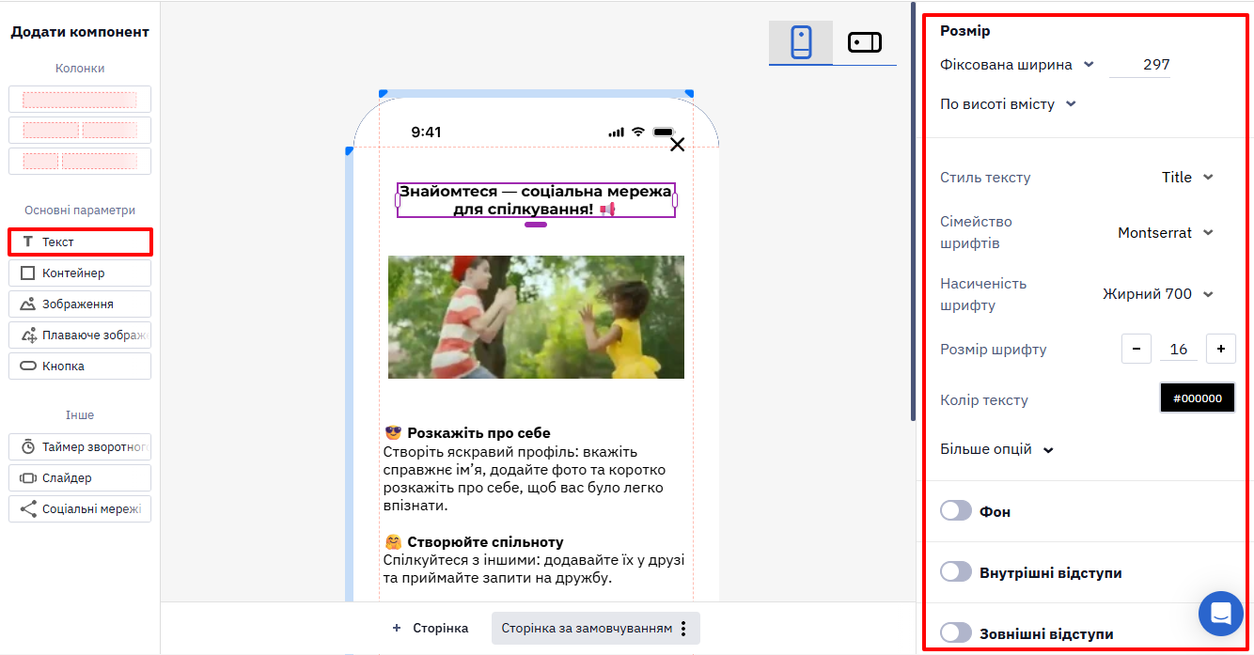1254x655 pixels.
Task: Close the popup with X icon
Action: click(677, 145)
